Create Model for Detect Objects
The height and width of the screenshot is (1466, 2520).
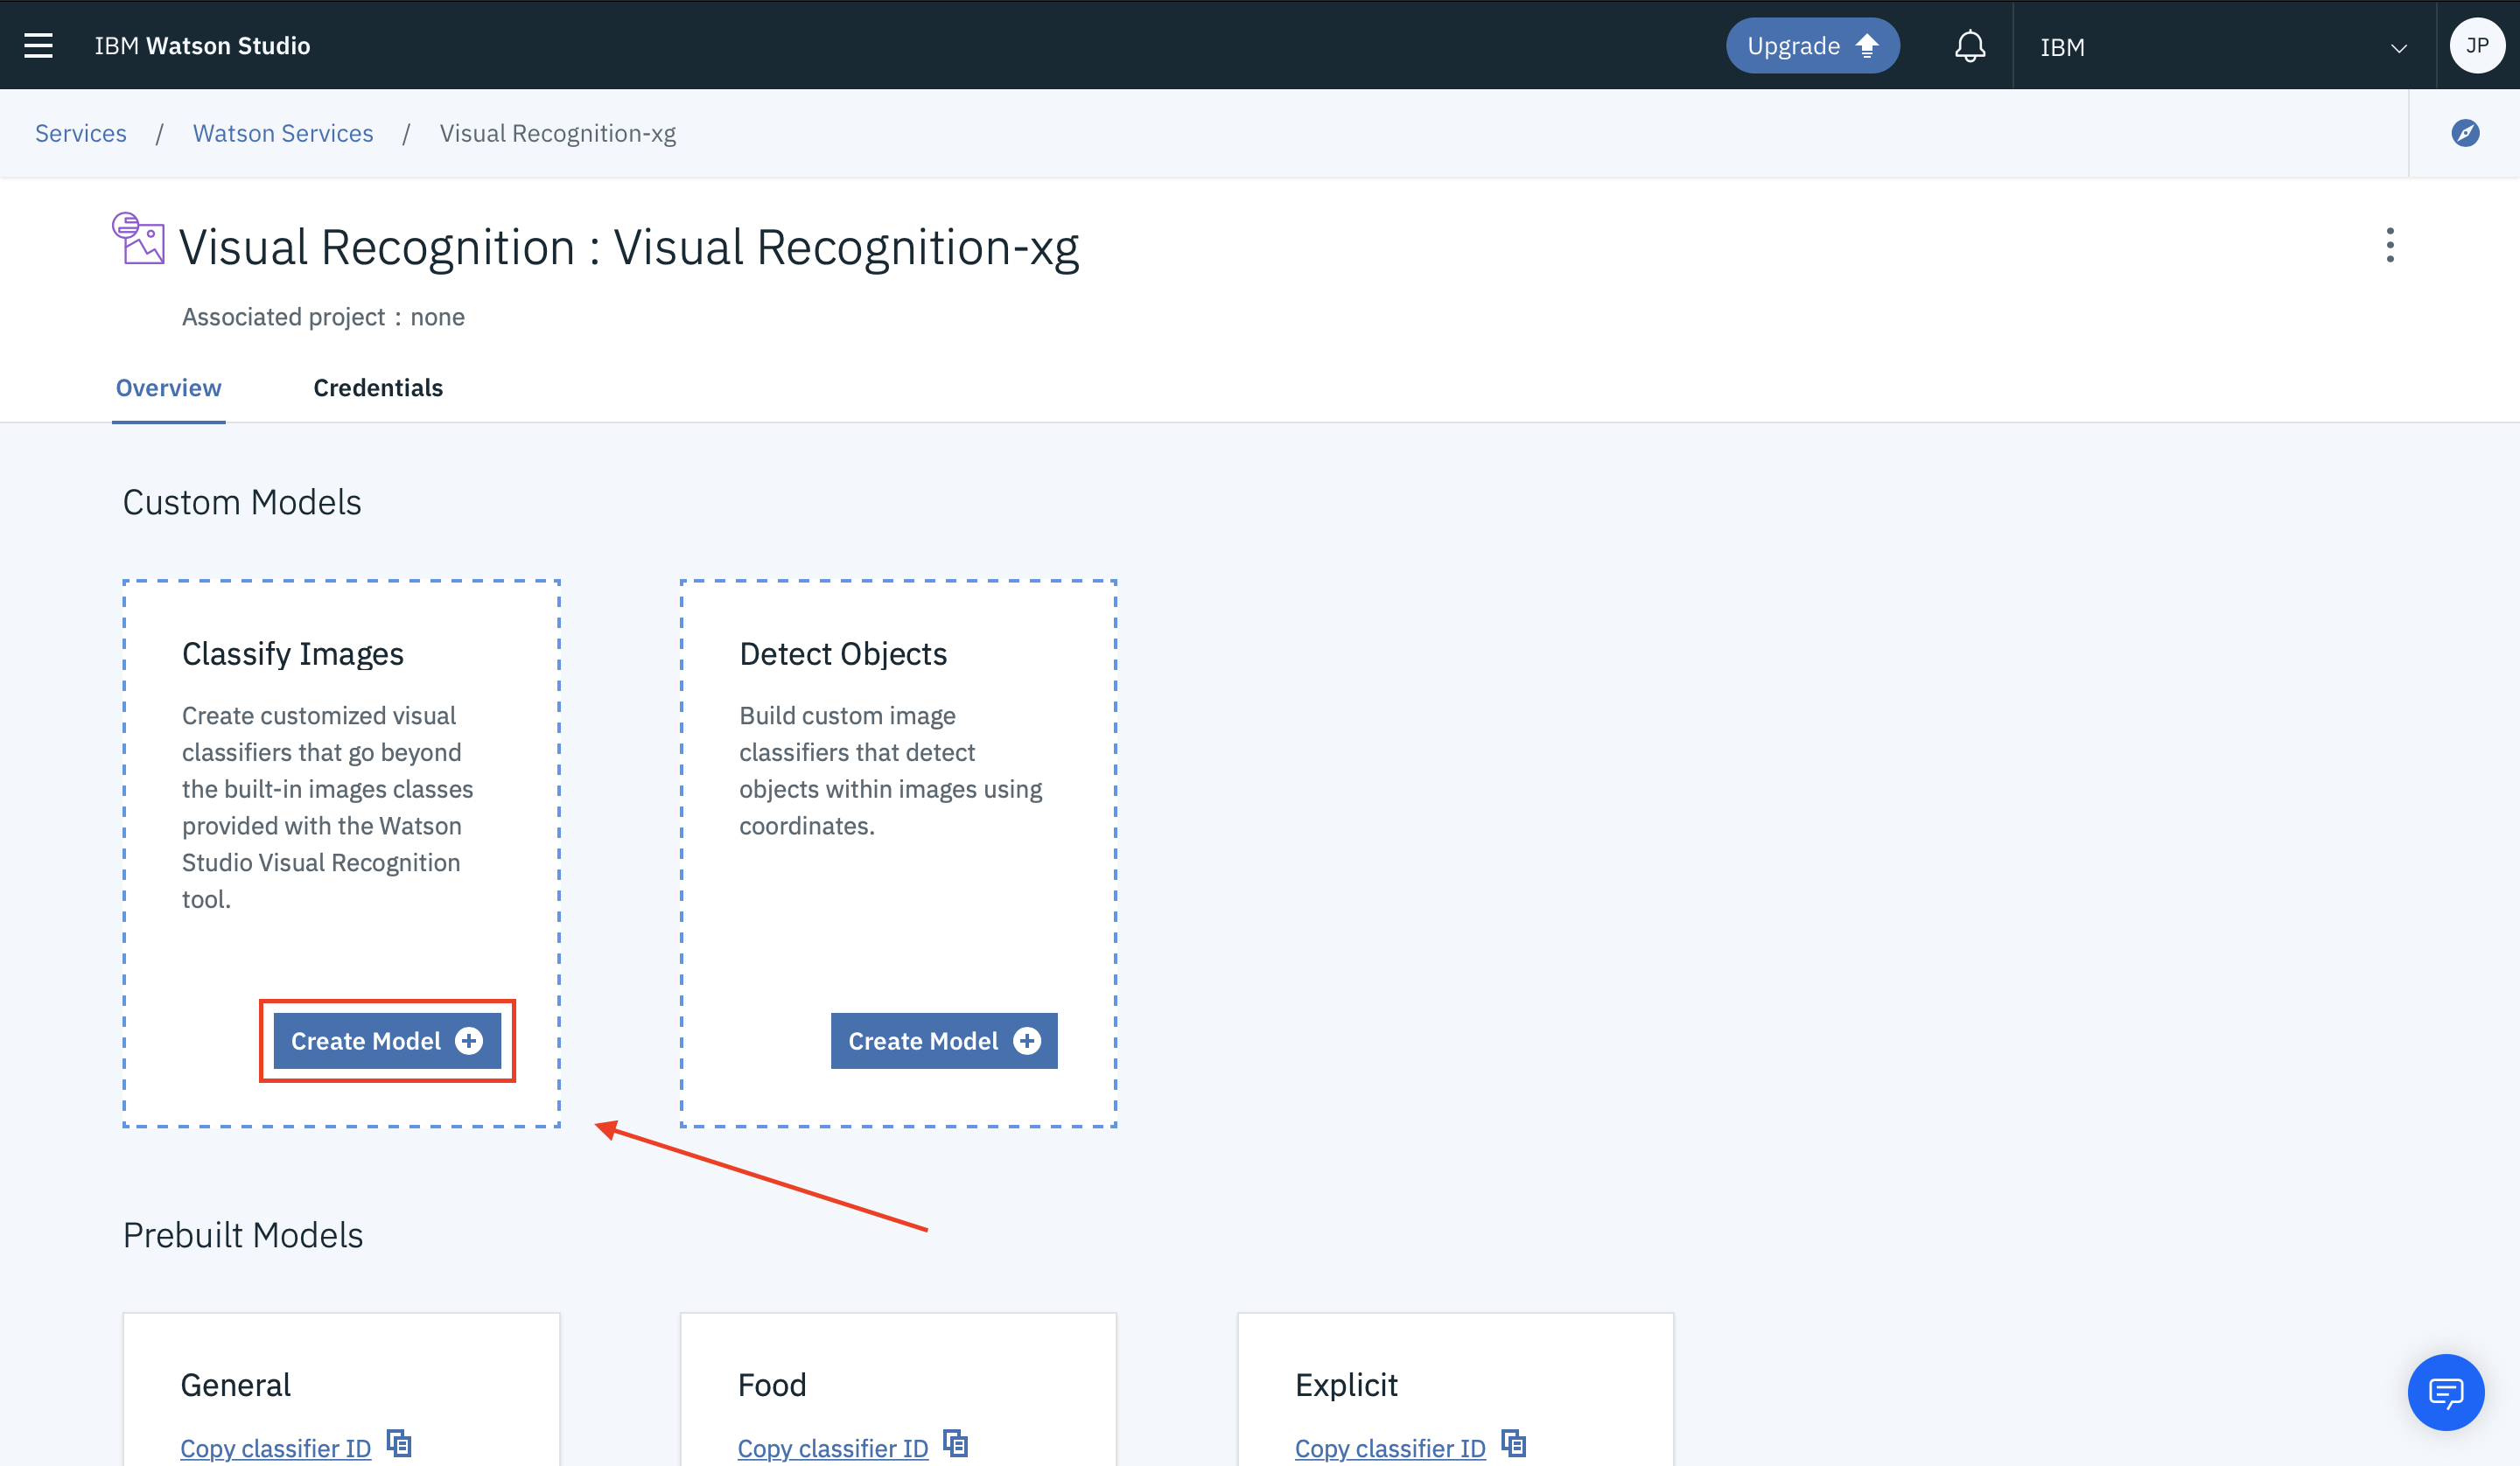pyautogui.click(x=943, y=1041)
